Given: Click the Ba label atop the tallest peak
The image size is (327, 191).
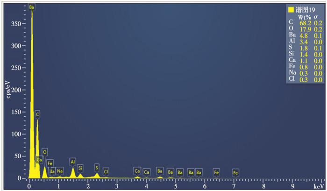Looking at the screenshot, I should point(31,7).
